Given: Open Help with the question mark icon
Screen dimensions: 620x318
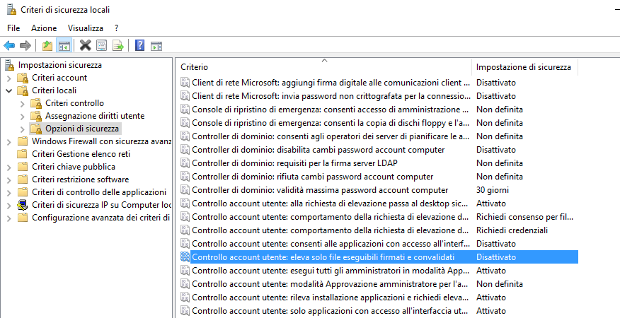Looking at the screenshot, I should click(x=139, y=46).
